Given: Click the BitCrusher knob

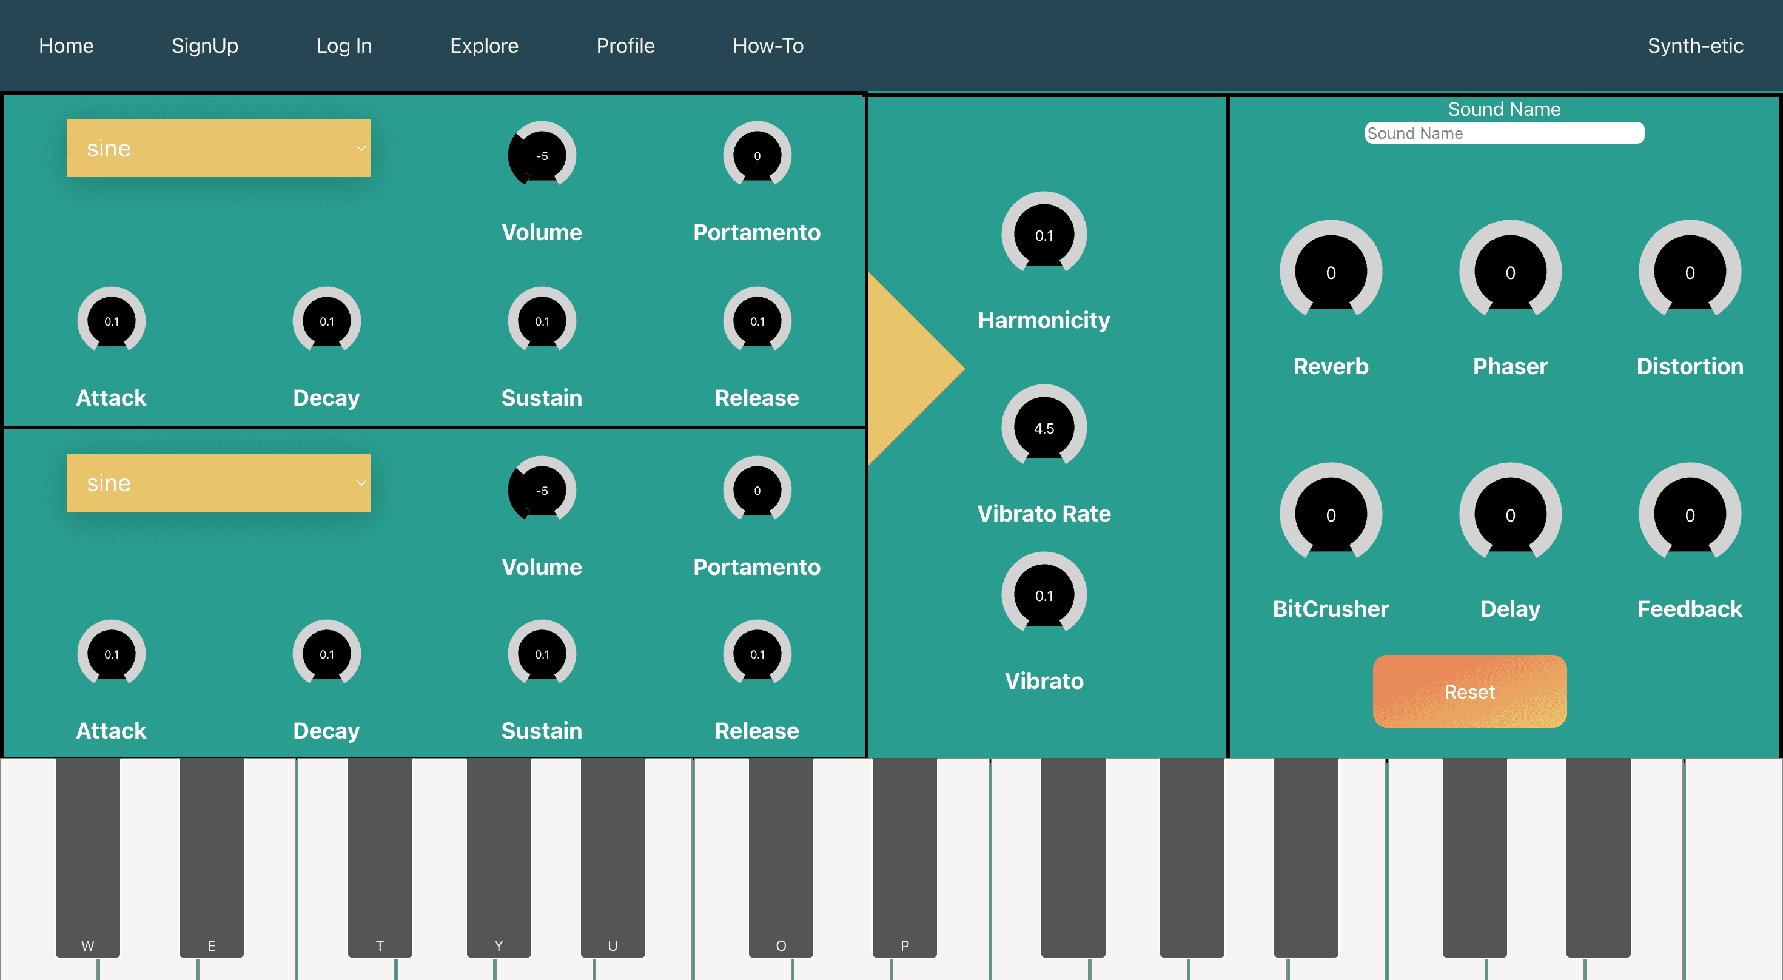Looking at the screenshot, I should 1331,514.
